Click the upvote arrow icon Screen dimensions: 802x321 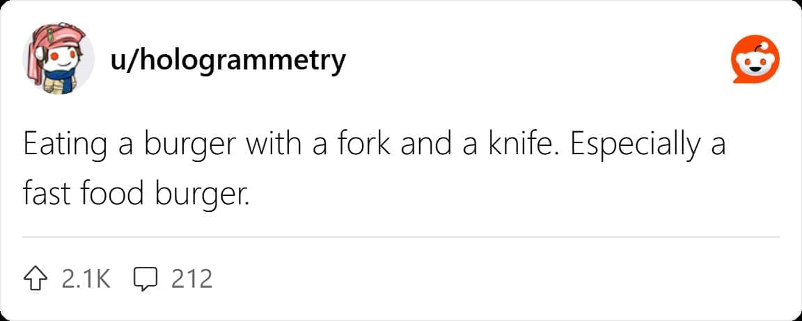(39, 279)
